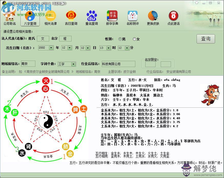Open the 新华字典 dictionary icon
Viewport: 224px width, 178px height.
pos(112,18)
